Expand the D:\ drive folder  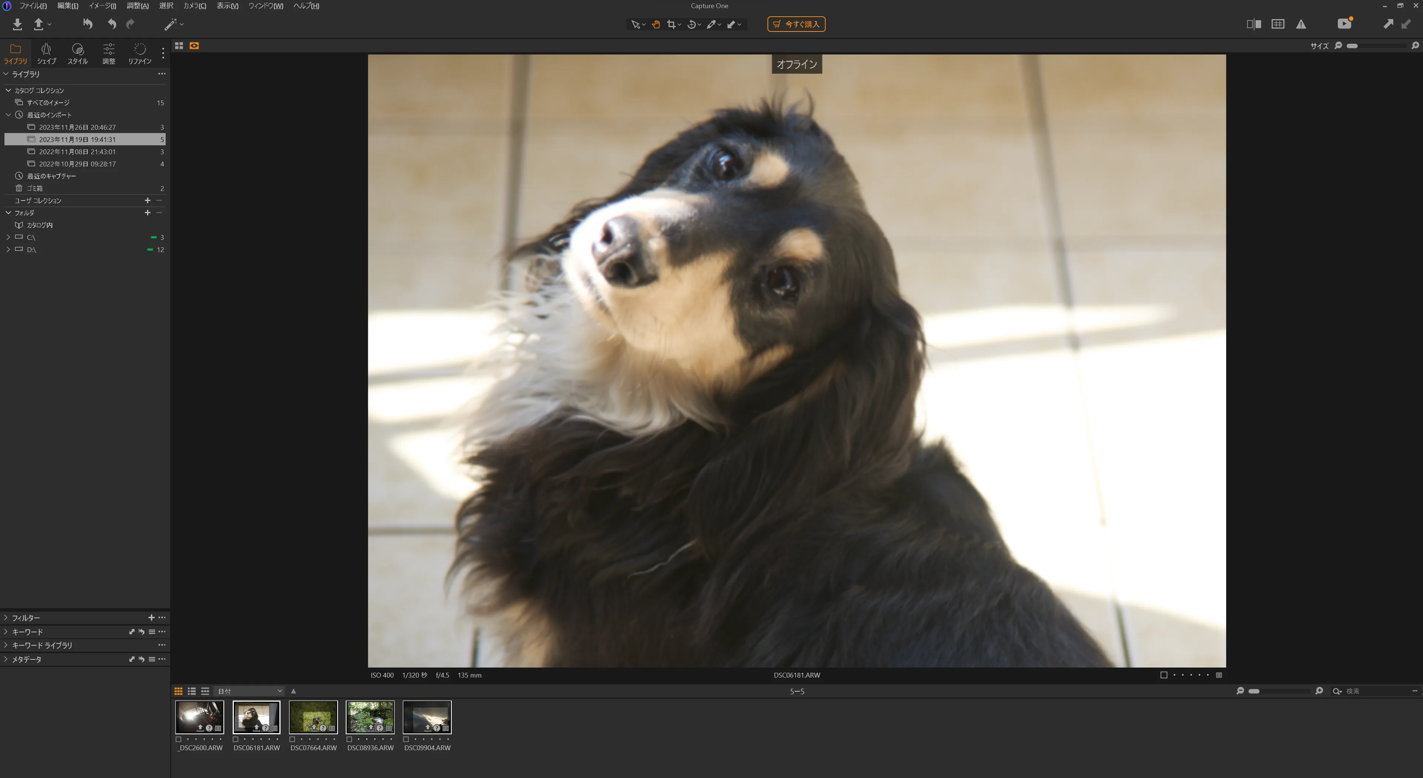point(8,250)
